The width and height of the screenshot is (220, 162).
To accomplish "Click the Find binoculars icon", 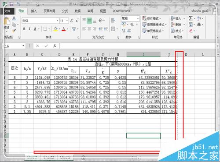I will tap(199, 25).
